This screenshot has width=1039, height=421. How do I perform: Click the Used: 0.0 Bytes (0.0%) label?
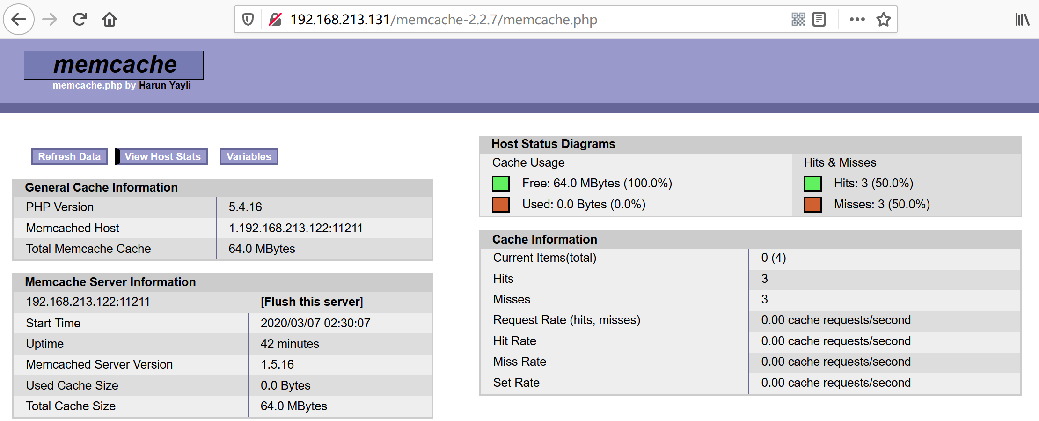(x=584, y=204)
